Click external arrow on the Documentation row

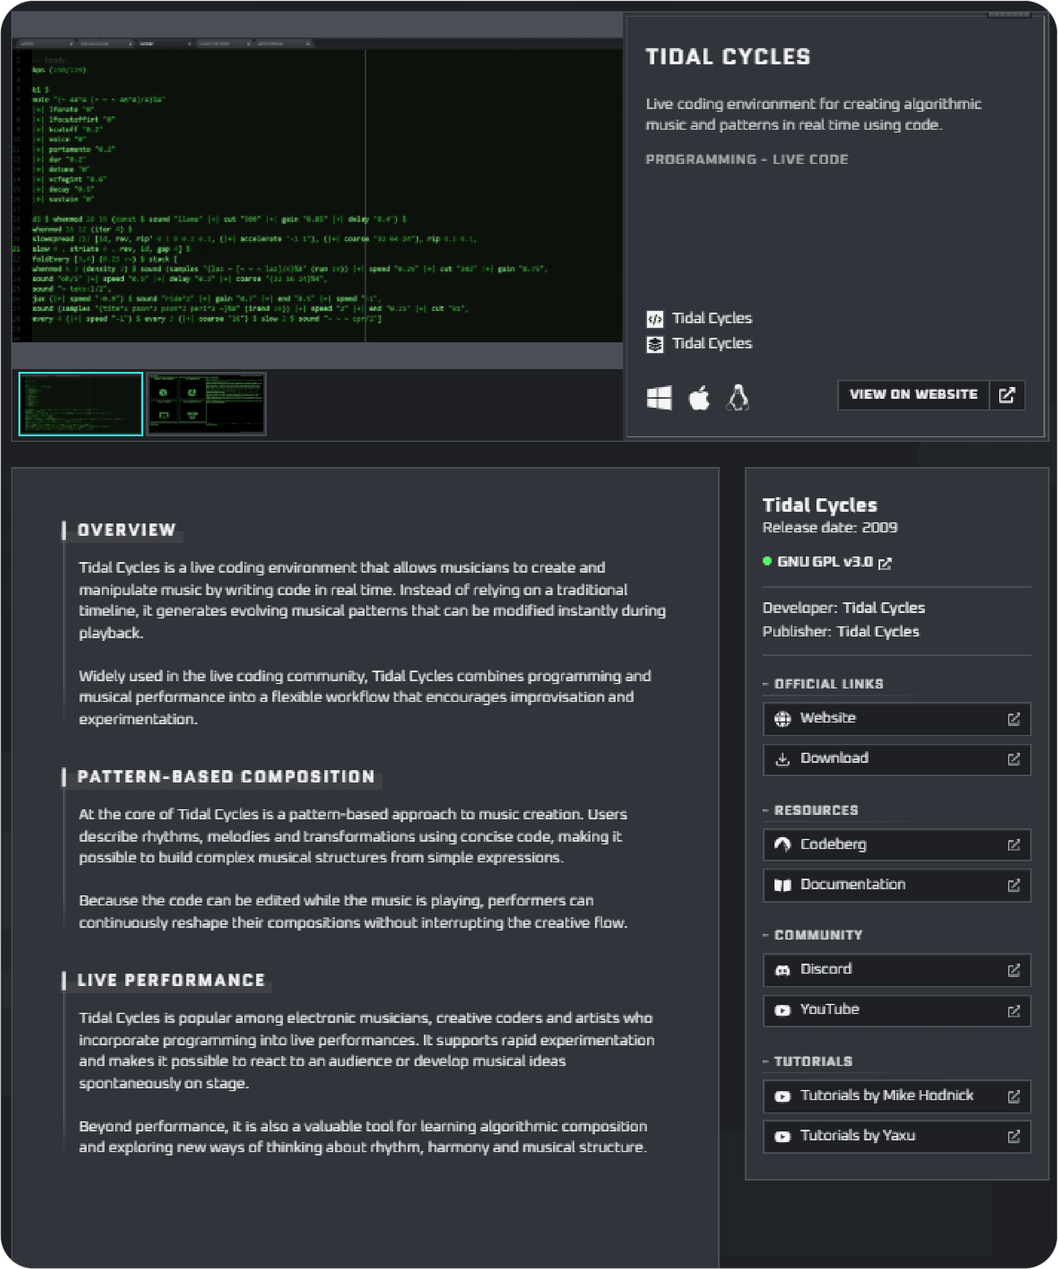point(1013,885)
